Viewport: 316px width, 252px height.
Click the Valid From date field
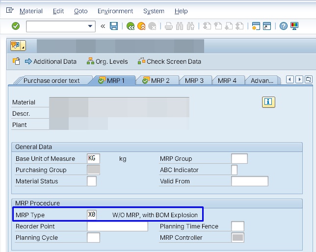[250, 181]
